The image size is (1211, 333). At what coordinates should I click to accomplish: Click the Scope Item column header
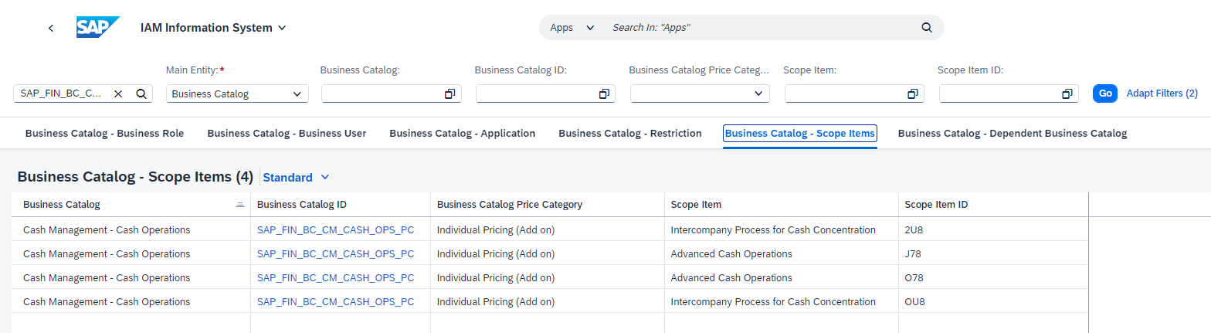(x=782, y=205)
